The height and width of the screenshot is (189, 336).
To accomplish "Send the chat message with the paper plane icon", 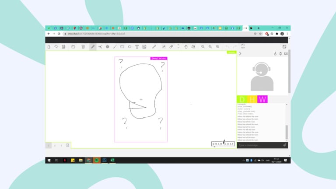I will (284, 145).
